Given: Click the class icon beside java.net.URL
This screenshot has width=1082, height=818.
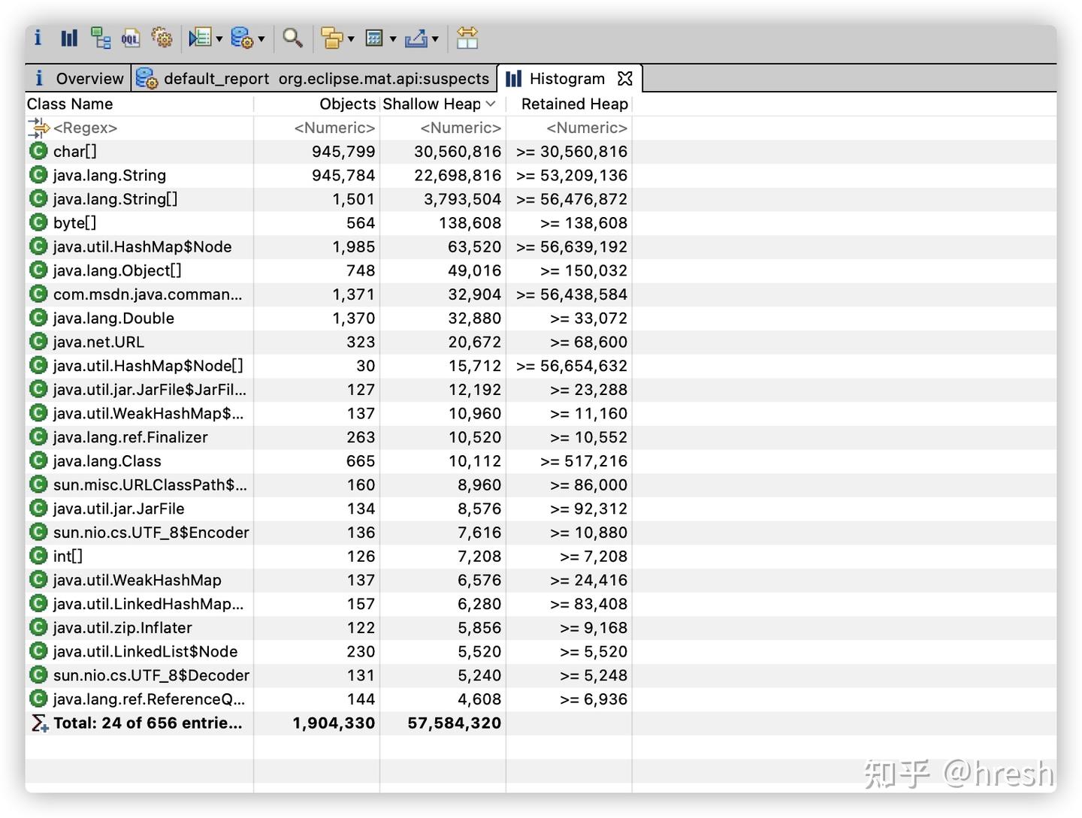Looking at the screenshot, I should click(x=38, y=342).
